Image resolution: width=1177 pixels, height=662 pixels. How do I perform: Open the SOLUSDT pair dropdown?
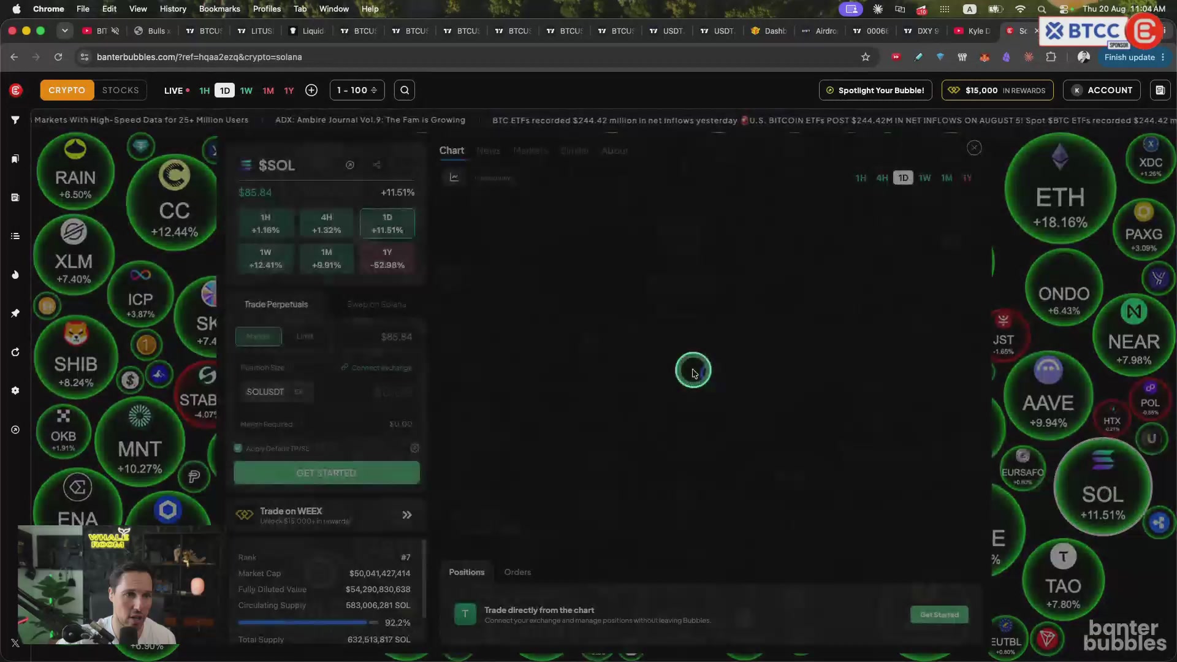click(276, 392)
